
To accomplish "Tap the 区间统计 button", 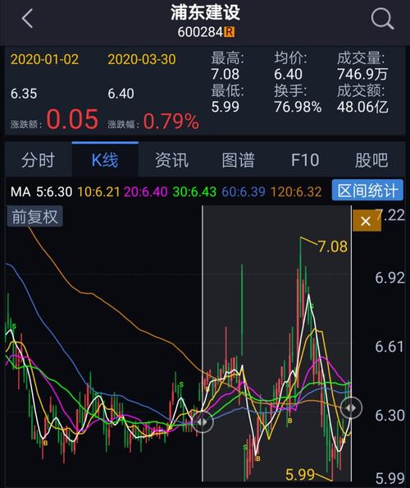I will (x=367, y=190).
